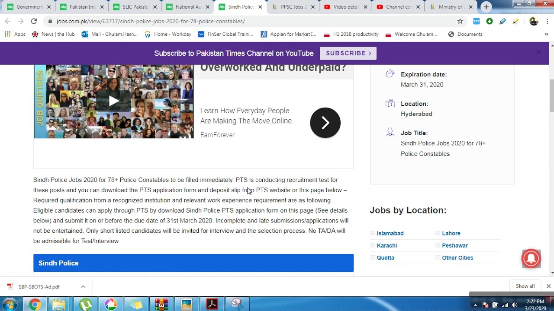Click the volume icon in system tray

point(515,305)
